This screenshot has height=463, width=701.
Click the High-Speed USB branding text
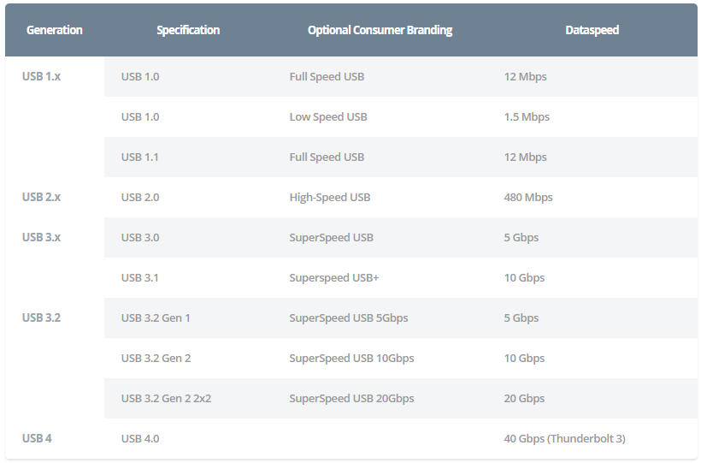tap(330, 198)
